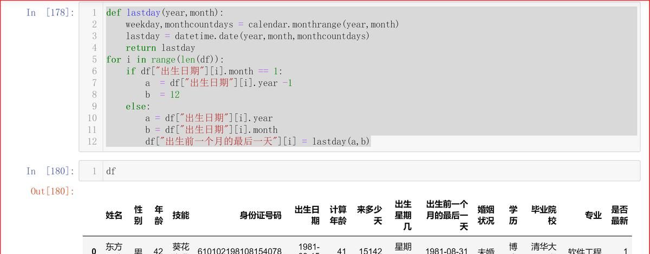
Task: Click row index 0 of the dataframe
Action: tap(94, 251)
